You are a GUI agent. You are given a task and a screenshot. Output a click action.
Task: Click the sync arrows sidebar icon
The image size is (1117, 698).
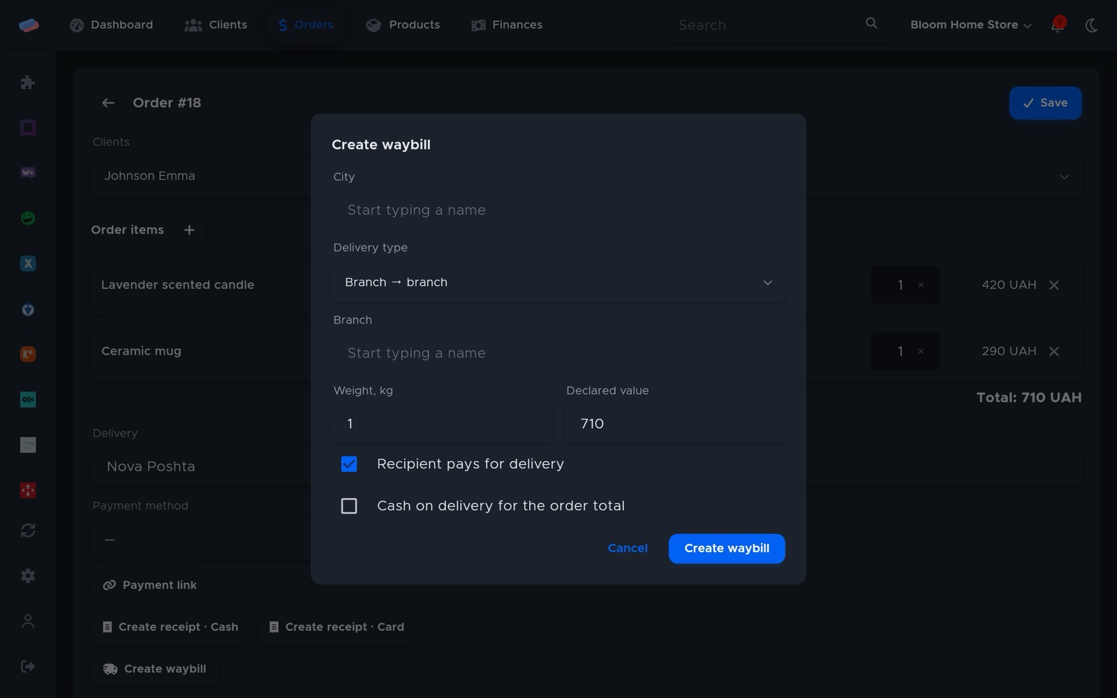coord(28,530)
